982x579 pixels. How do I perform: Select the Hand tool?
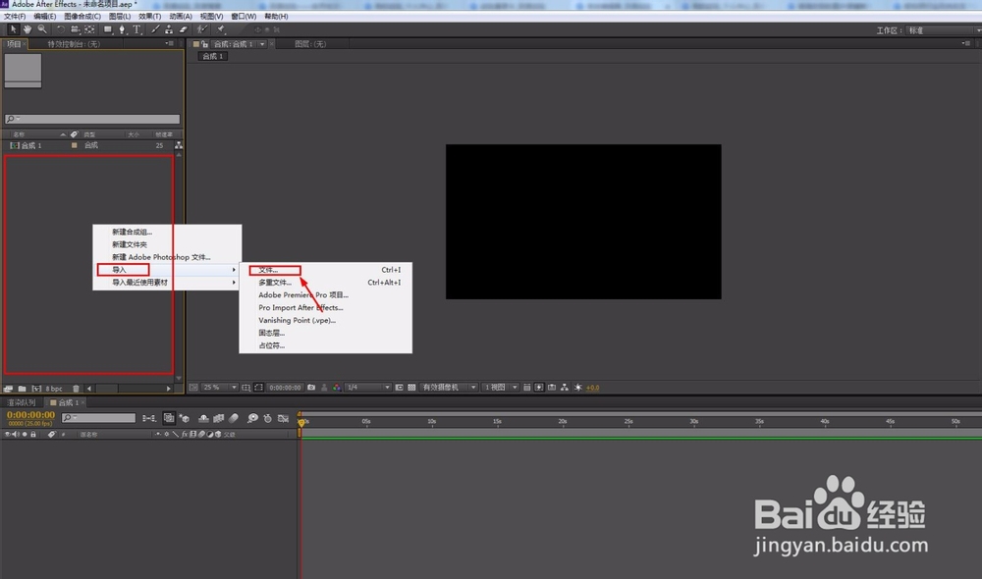pyautogui.click(x=27, y=29)
